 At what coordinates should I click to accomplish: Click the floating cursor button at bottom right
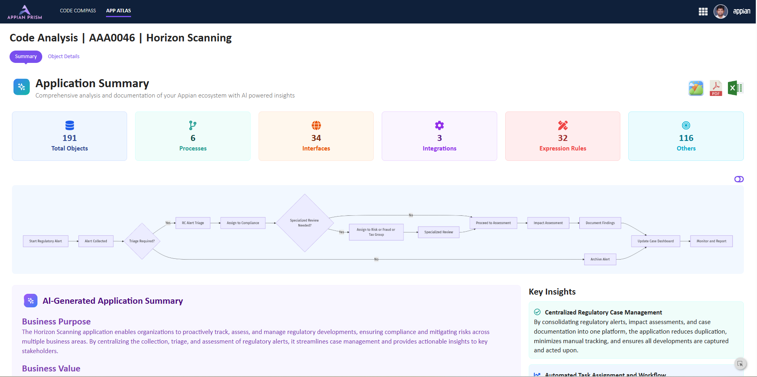[x=740, y=364]
